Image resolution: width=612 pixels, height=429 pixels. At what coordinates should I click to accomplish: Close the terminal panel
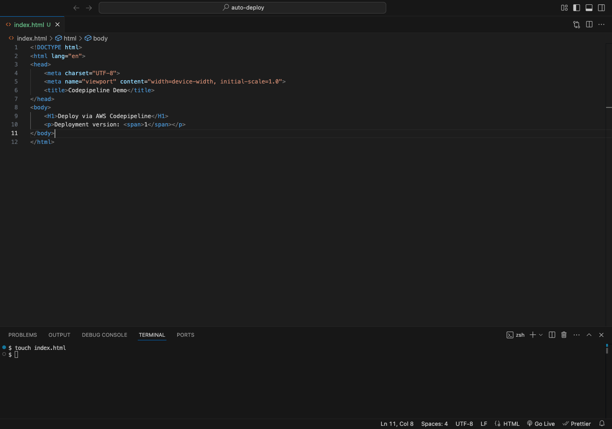[x=601, y=335]
